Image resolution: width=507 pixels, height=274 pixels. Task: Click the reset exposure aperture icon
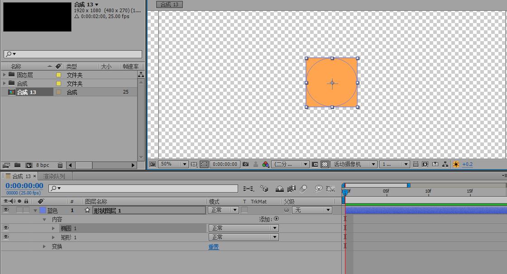click(456, 165)
